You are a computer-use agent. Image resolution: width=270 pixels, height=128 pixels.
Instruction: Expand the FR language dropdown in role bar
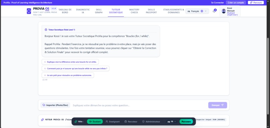pyautogui.click(x=172, y=122)
